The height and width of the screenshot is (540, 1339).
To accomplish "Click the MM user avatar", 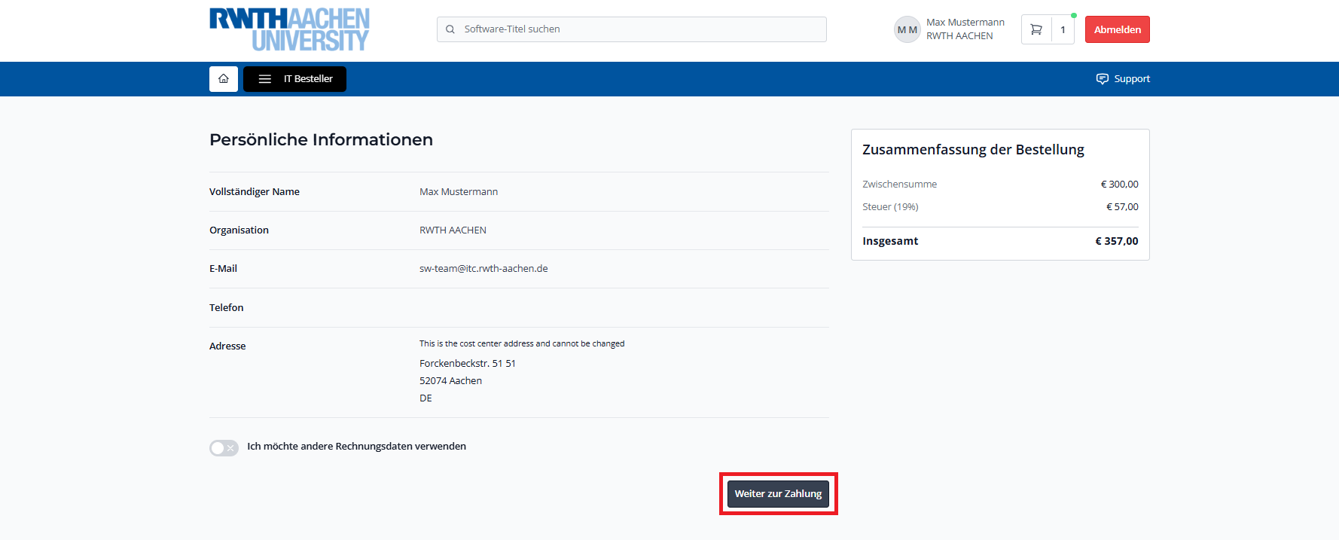I will pos(907,30).
